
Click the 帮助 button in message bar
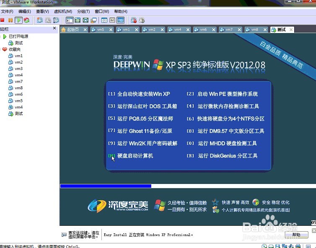296,235
